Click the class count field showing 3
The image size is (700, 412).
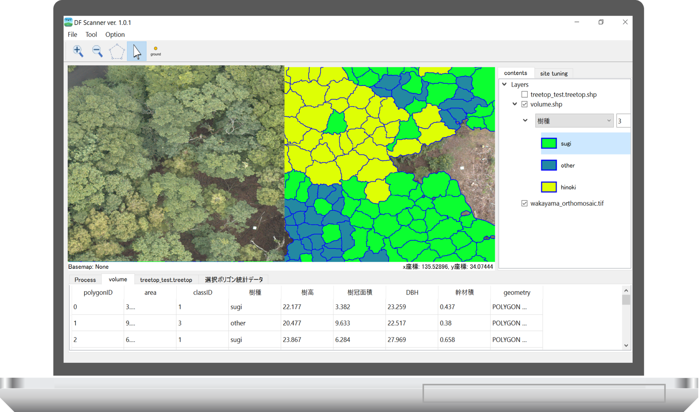click(624, 120)
